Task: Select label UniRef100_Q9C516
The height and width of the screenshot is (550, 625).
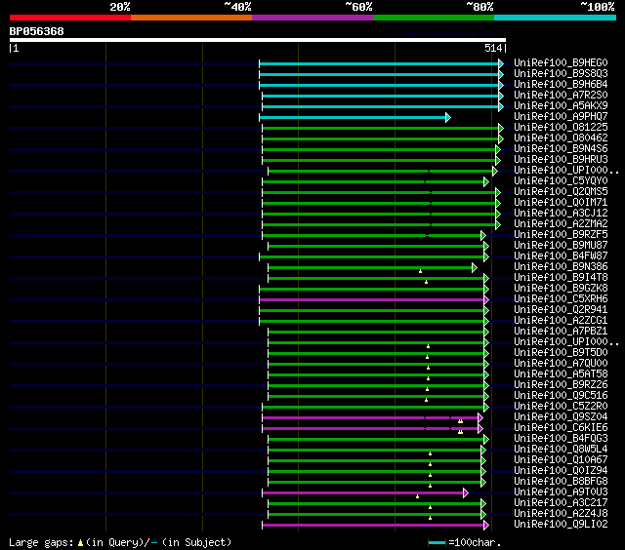Action: tap(561, 396)
